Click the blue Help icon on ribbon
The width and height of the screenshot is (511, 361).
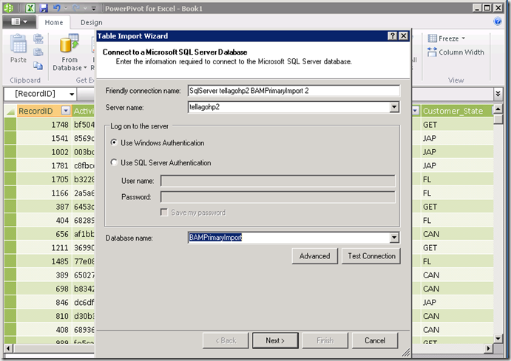point(498,21)
